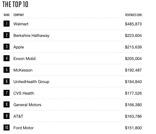Click the rank 7 badge icon
Viewport: 156px width, 134px height.
(x=7, y=93)
